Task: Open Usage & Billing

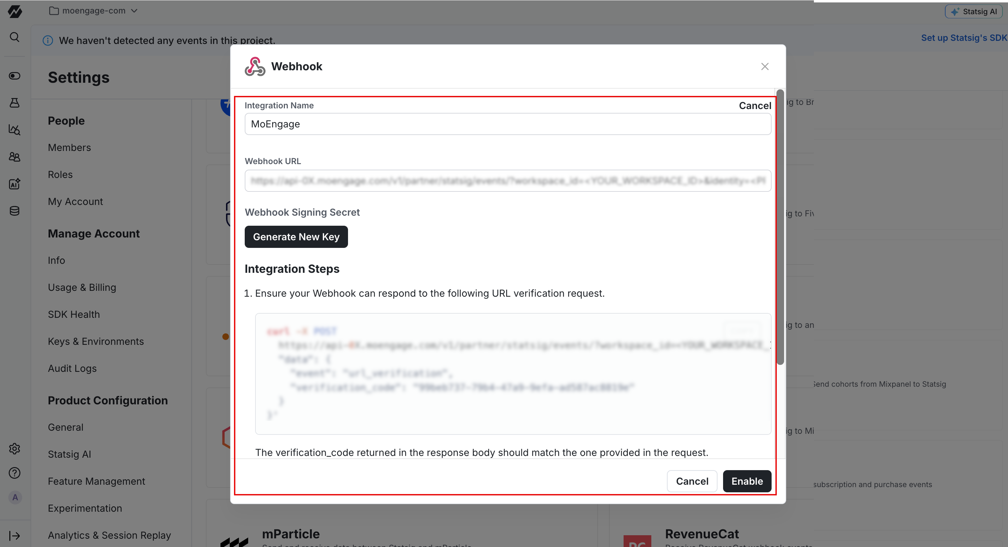Action: coord(82,287)
